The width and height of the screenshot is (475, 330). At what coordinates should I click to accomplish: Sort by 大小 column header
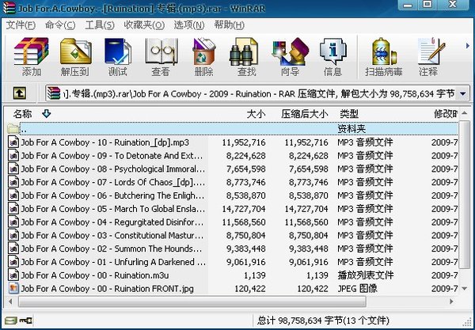point(256,114)
